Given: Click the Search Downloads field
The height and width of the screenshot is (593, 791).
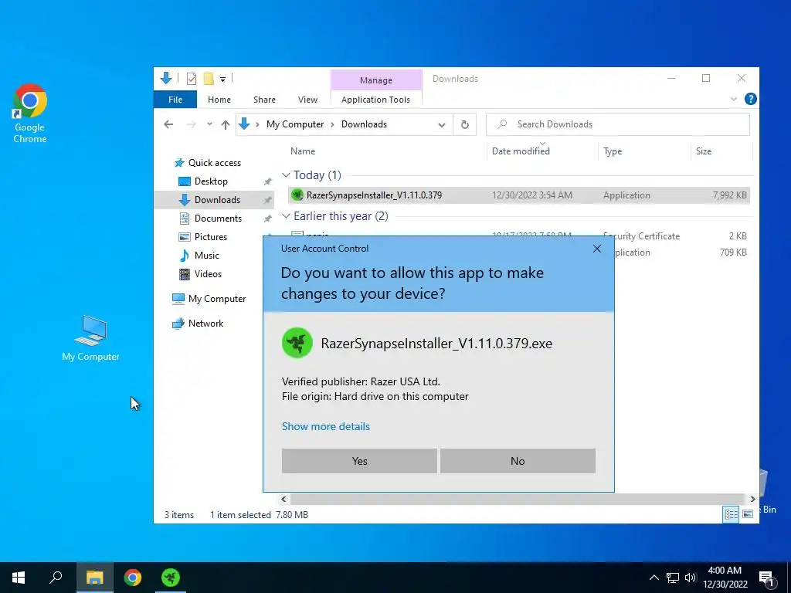Looking at the screenshot, I should pos(617,124).
